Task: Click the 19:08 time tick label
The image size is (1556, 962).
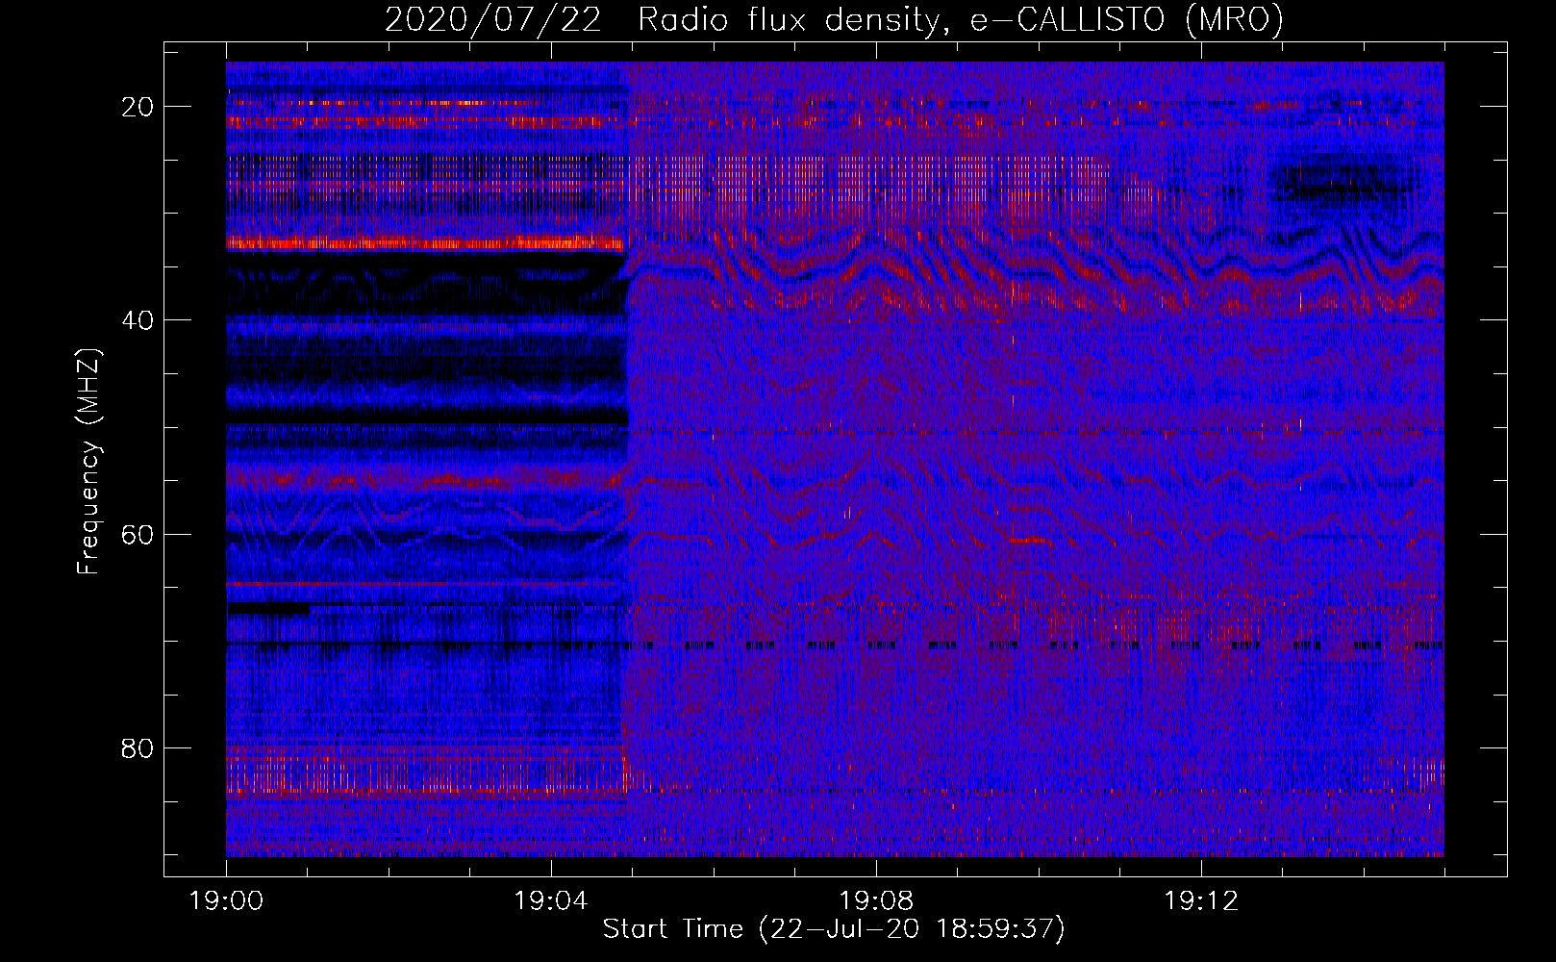Action: pos(876,901)
